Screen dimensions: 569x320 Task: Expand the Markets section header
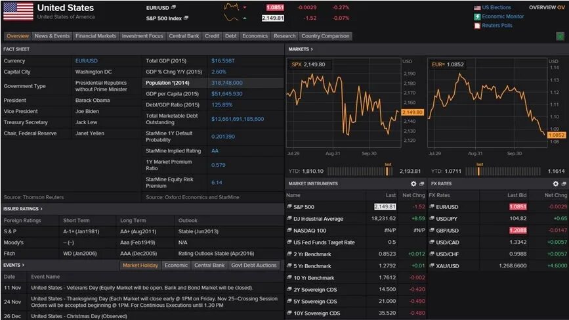(301, 49)
